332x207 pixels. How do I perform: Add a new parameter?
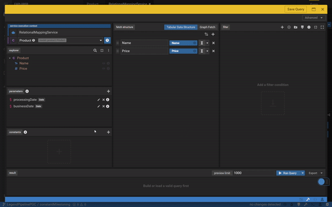click(108, 91)
